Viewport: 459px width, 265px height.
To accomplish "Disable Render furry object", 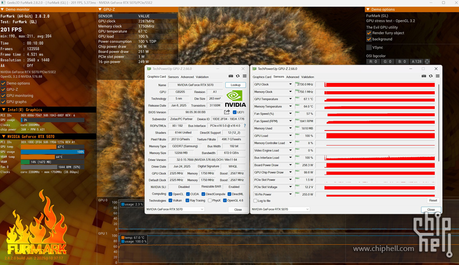I will click(x=369, y=33).
